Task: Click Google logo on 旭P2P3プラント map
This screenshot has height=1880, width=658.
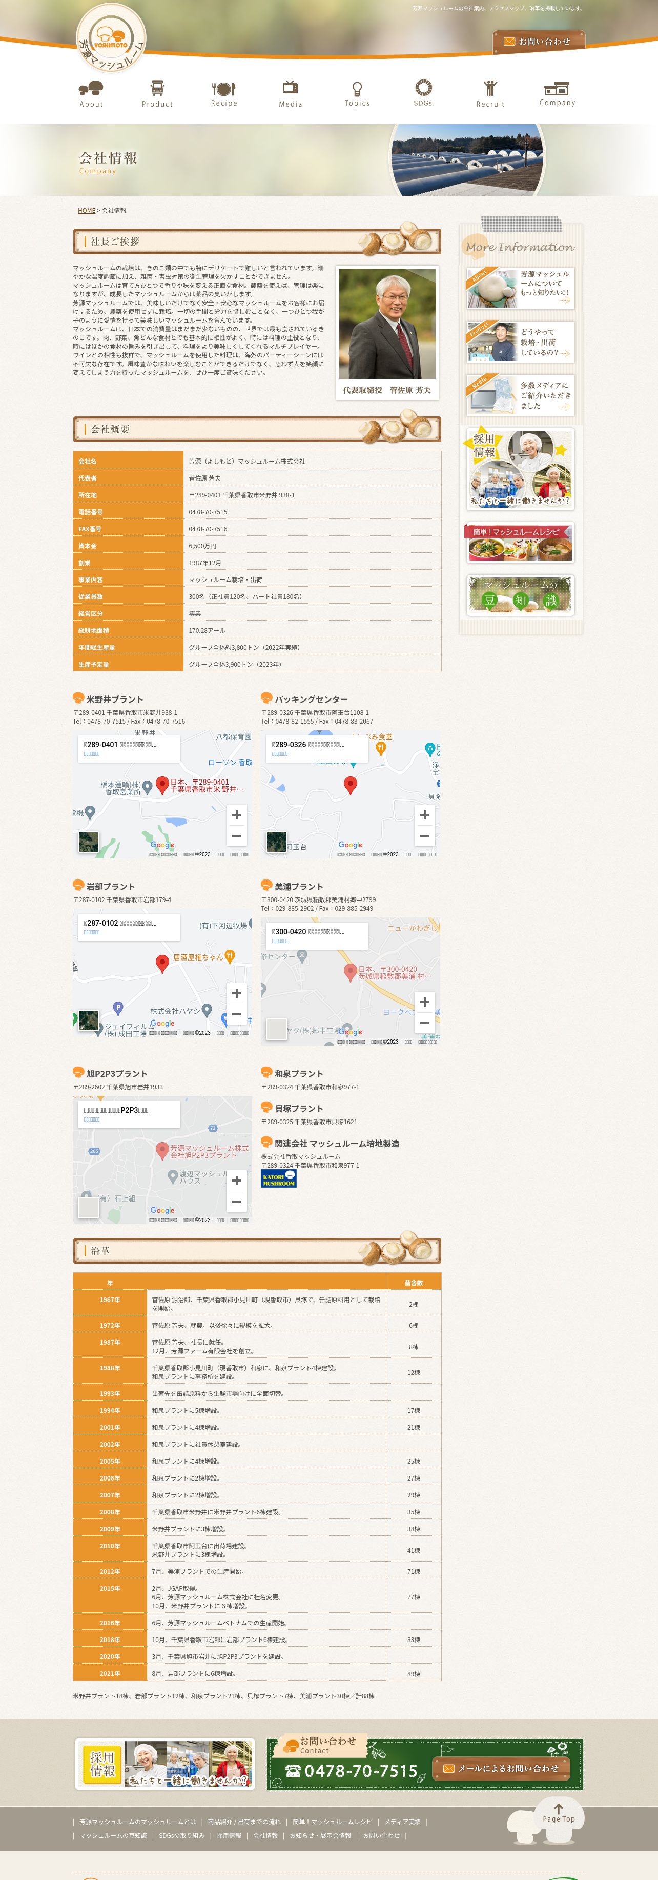Action: tap(162, 1210)
